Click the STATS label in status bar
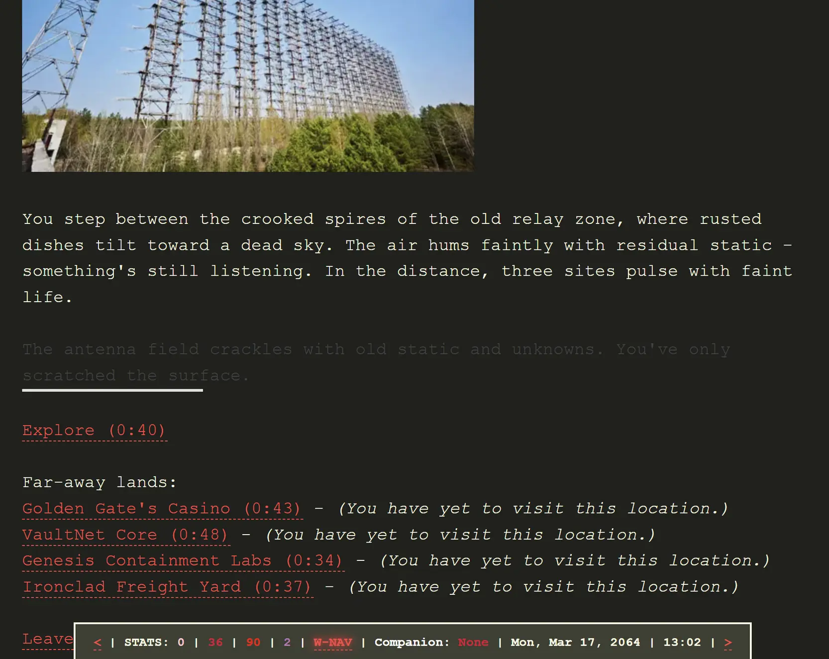The height and width of the screenshot is (659, 829). (146, 643)
